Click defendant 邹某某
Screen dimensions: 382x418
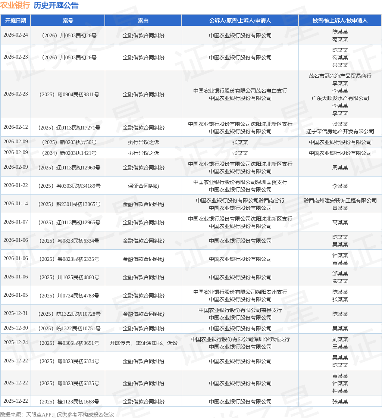coord(340,274)
